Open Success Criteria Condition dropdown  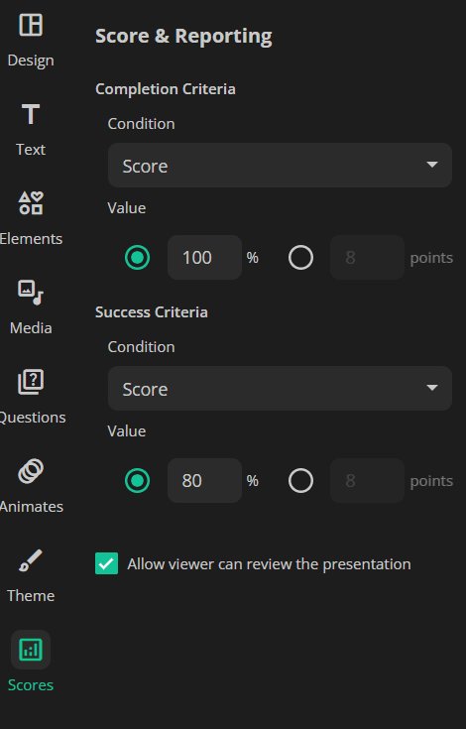pos(280,388)
